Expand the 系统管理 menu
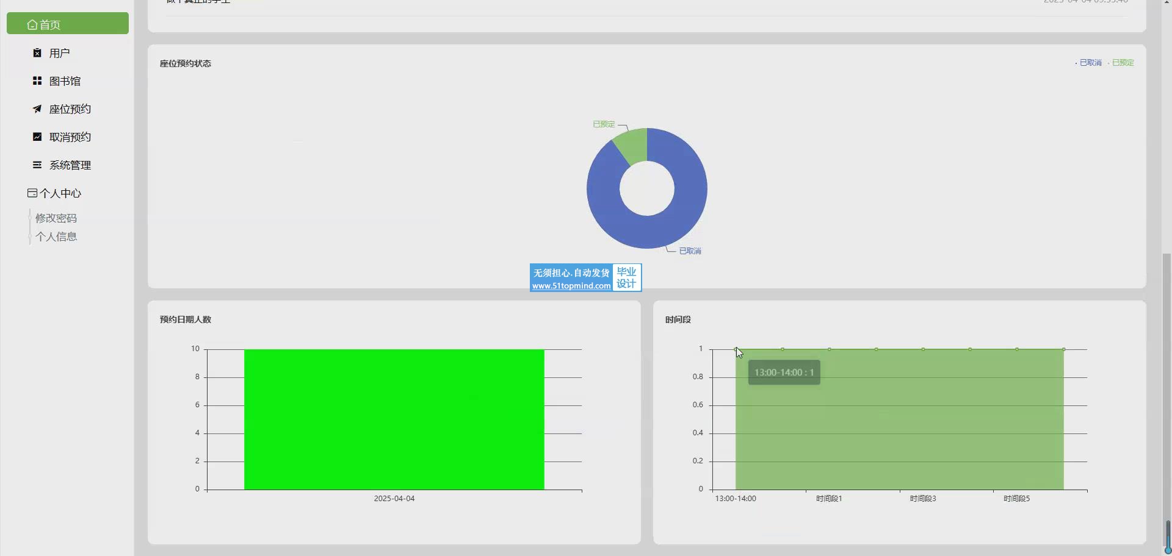 70,165
